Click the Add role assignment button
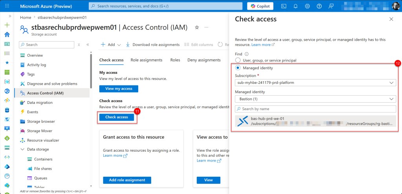402x194 pixels. click(127, 180)
